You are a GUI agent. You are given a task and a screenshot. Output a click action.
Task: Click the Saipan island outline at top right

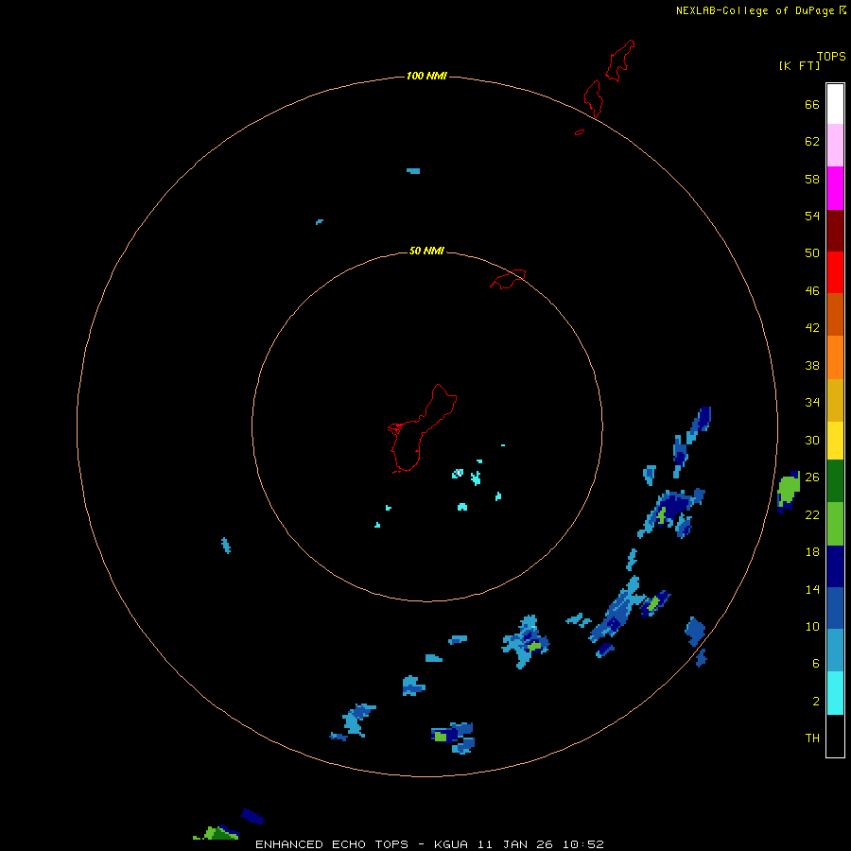click(619, 61)
